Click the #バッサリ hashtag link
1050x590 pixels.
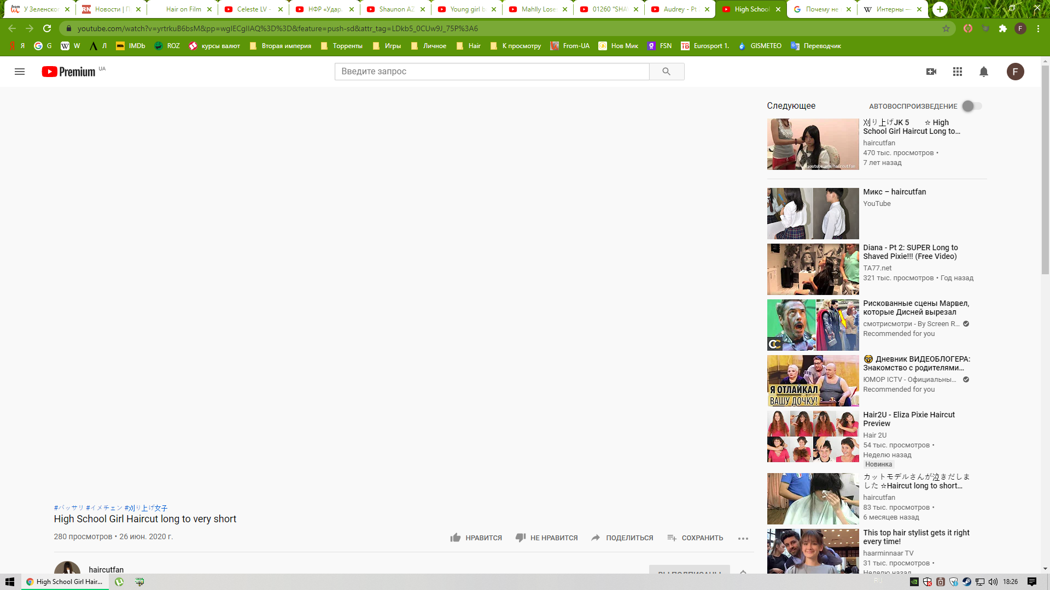coord(69,508)
